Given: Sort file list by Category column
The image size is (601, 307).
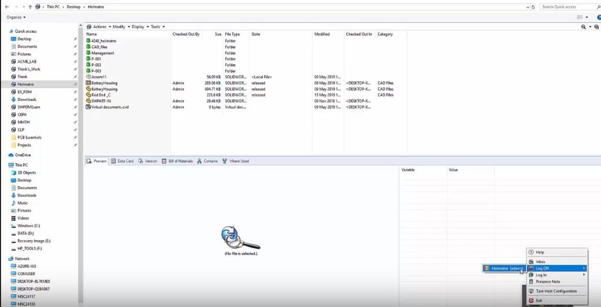Looking at the screenshot, I should coord(385,34).
